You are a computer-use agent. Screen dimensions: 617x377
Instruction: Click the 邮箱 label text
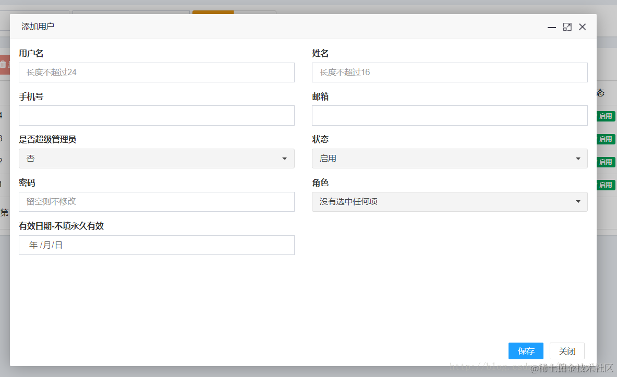(320, 96)
